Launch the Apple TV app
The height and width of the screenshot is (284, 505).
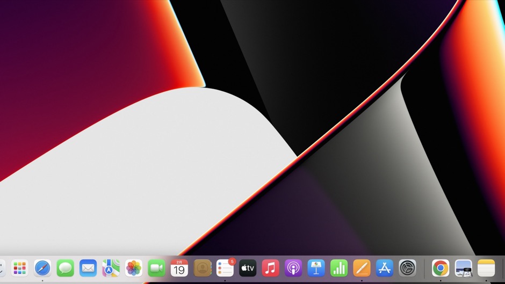[248, 267]
